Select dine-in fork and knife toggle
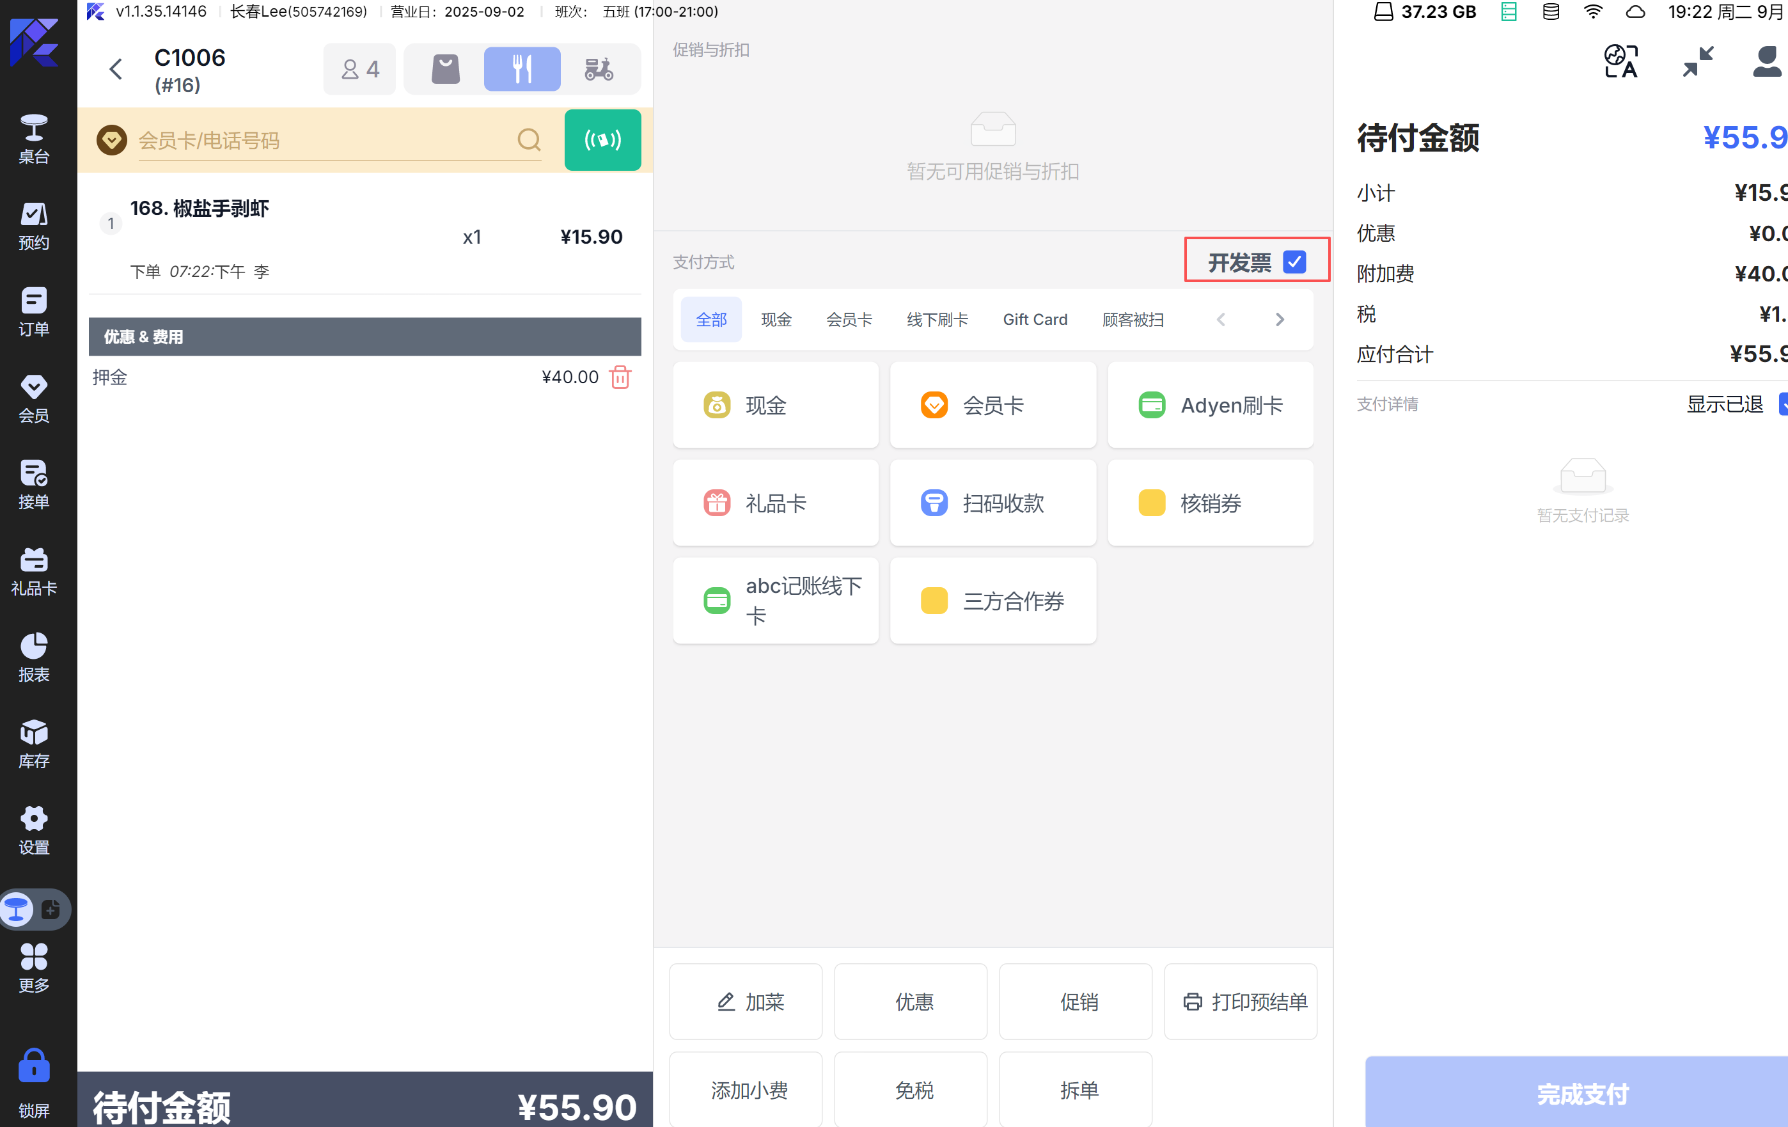Screen dimensions: 1788x1127 point(522,69)
